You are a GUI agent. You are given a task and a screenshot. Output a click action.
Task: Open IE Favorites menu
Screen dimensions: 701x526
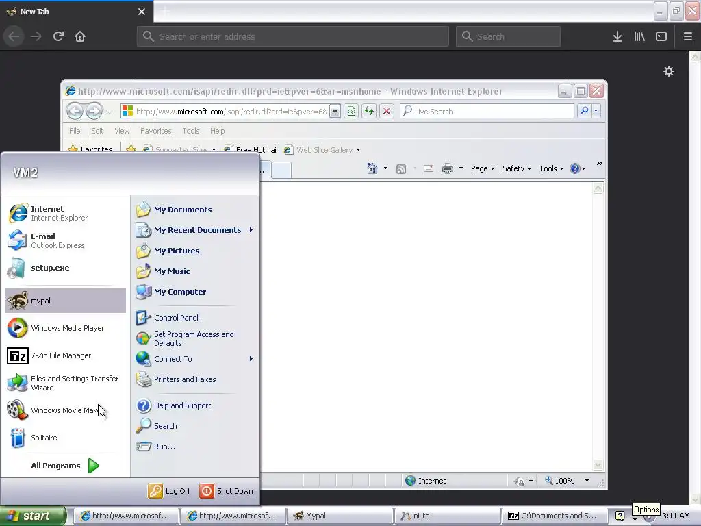155,131
